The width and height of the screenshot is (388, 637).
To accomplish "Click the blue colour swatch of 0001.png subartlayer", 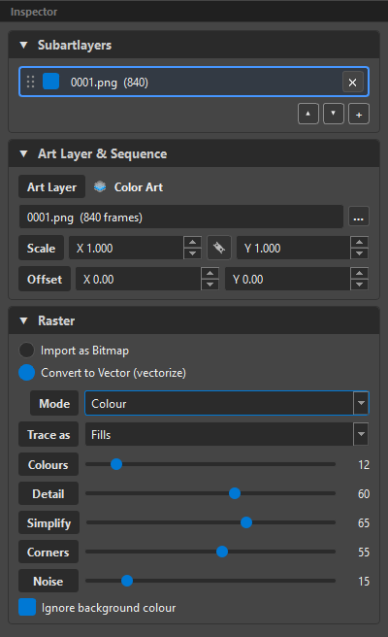I will point(51,82).
